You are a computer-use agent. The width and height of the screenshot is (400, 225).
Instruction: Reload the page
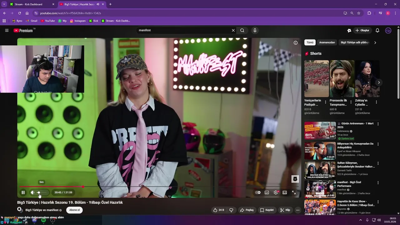click(x=19, y=13)
